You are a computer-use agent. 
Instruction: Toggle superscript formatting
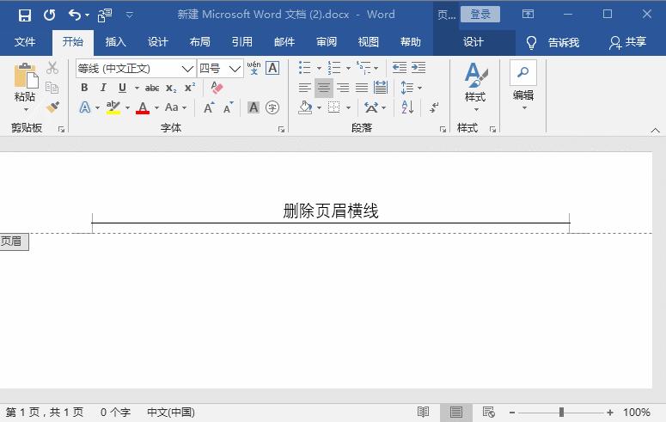point(190,88)
